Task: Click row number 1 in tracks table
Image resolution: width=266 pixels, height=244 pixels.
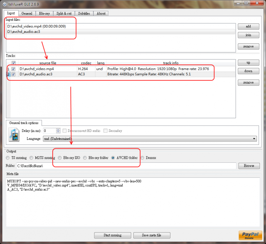Action: click(8, 69)
